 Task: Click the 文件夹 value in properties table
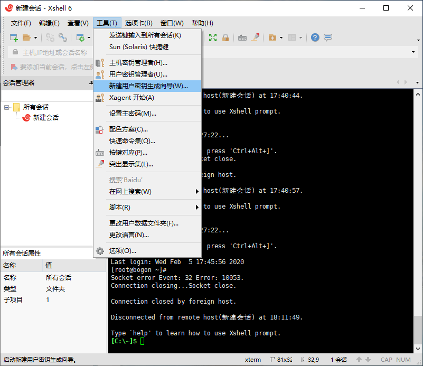pos(55,289)
